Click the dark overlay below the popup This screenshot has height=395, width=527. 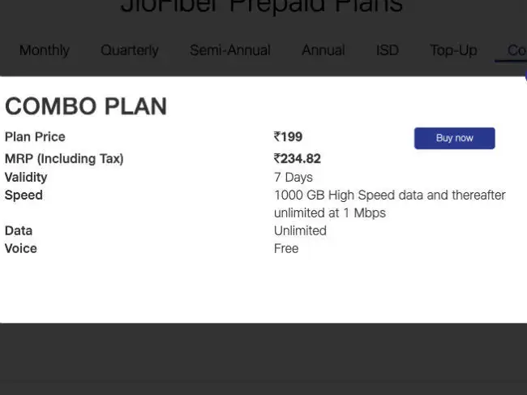263,359
